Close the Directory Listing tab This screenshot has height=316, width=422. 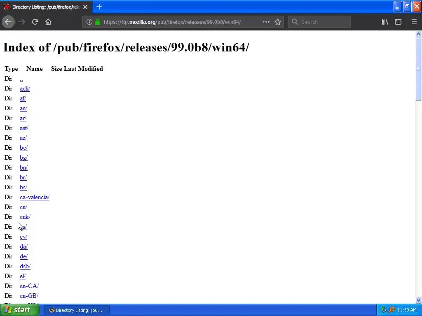85,7
